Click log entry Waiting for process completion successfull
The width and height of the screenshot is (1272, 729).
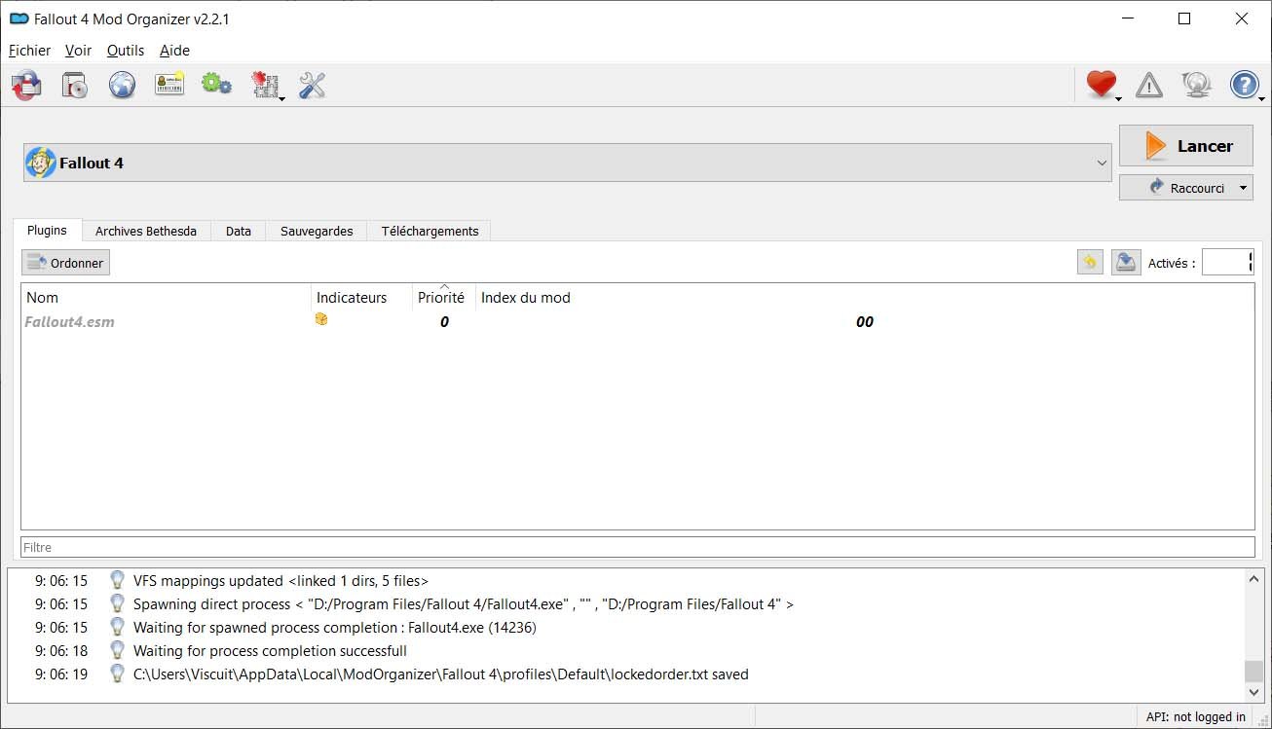click(270, 651)
